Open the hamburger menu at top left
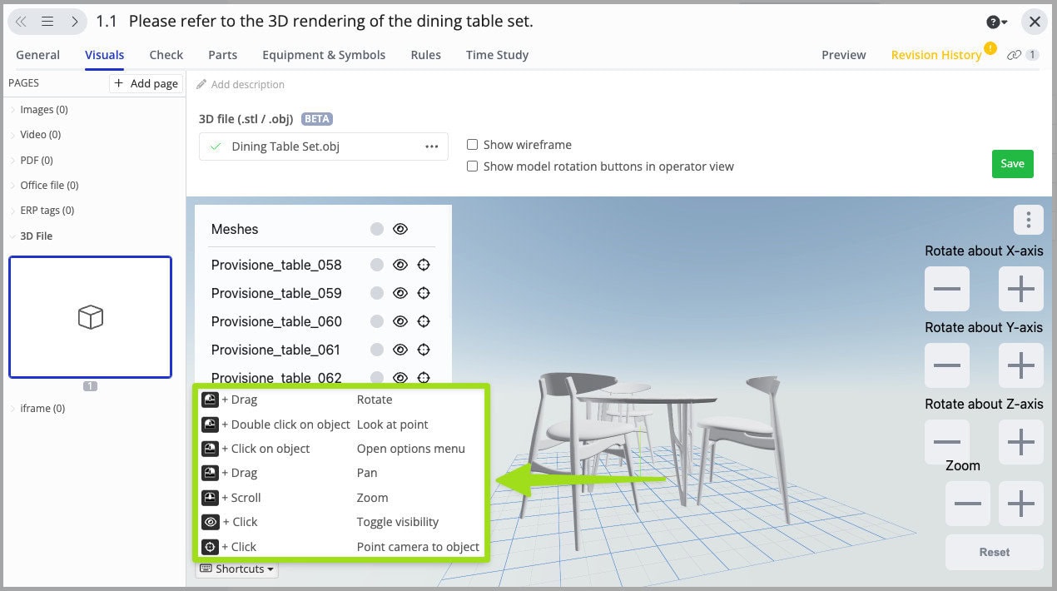Screen dimensions: 1057x591 point(47,21)
